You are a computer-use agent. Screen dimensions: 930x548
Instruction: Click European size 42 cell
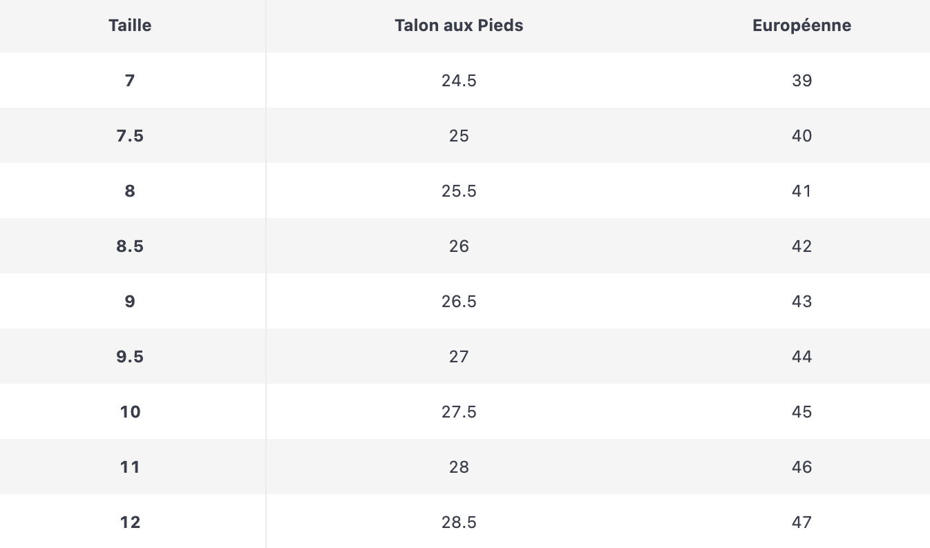(x=801, y=246)
